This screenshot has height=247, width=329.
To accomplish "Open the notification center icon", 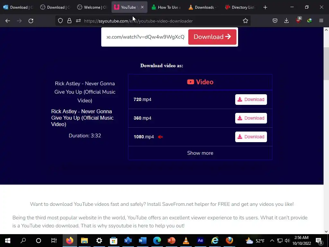I will (319, 241).
